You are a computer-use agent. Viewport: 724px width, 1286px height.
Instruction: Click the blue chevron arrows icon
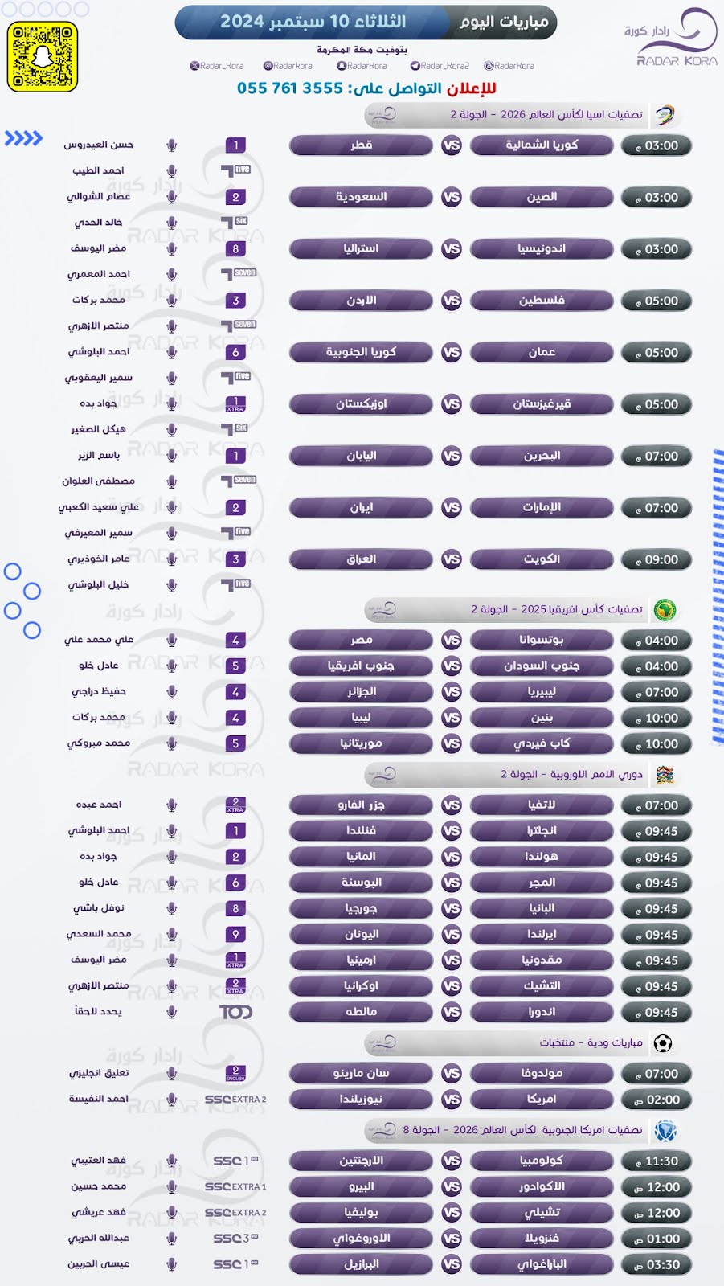tap(23, 138)
